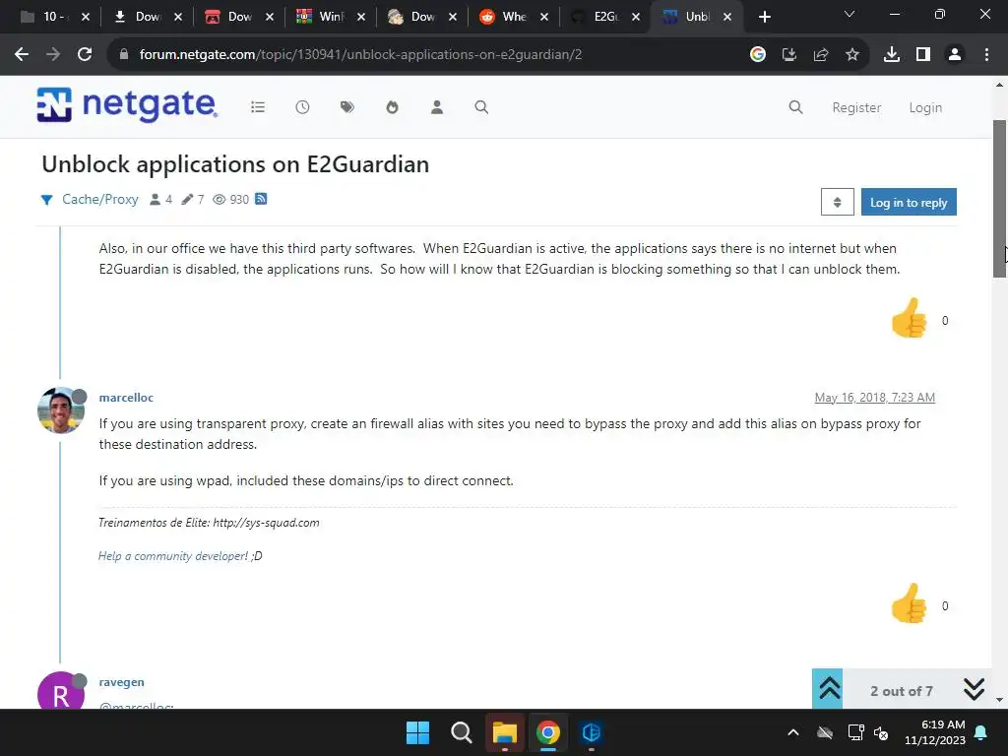This screenshot has width=1008, height=756.
Task: Open File Explorer from taskbar
Action: 505,732
